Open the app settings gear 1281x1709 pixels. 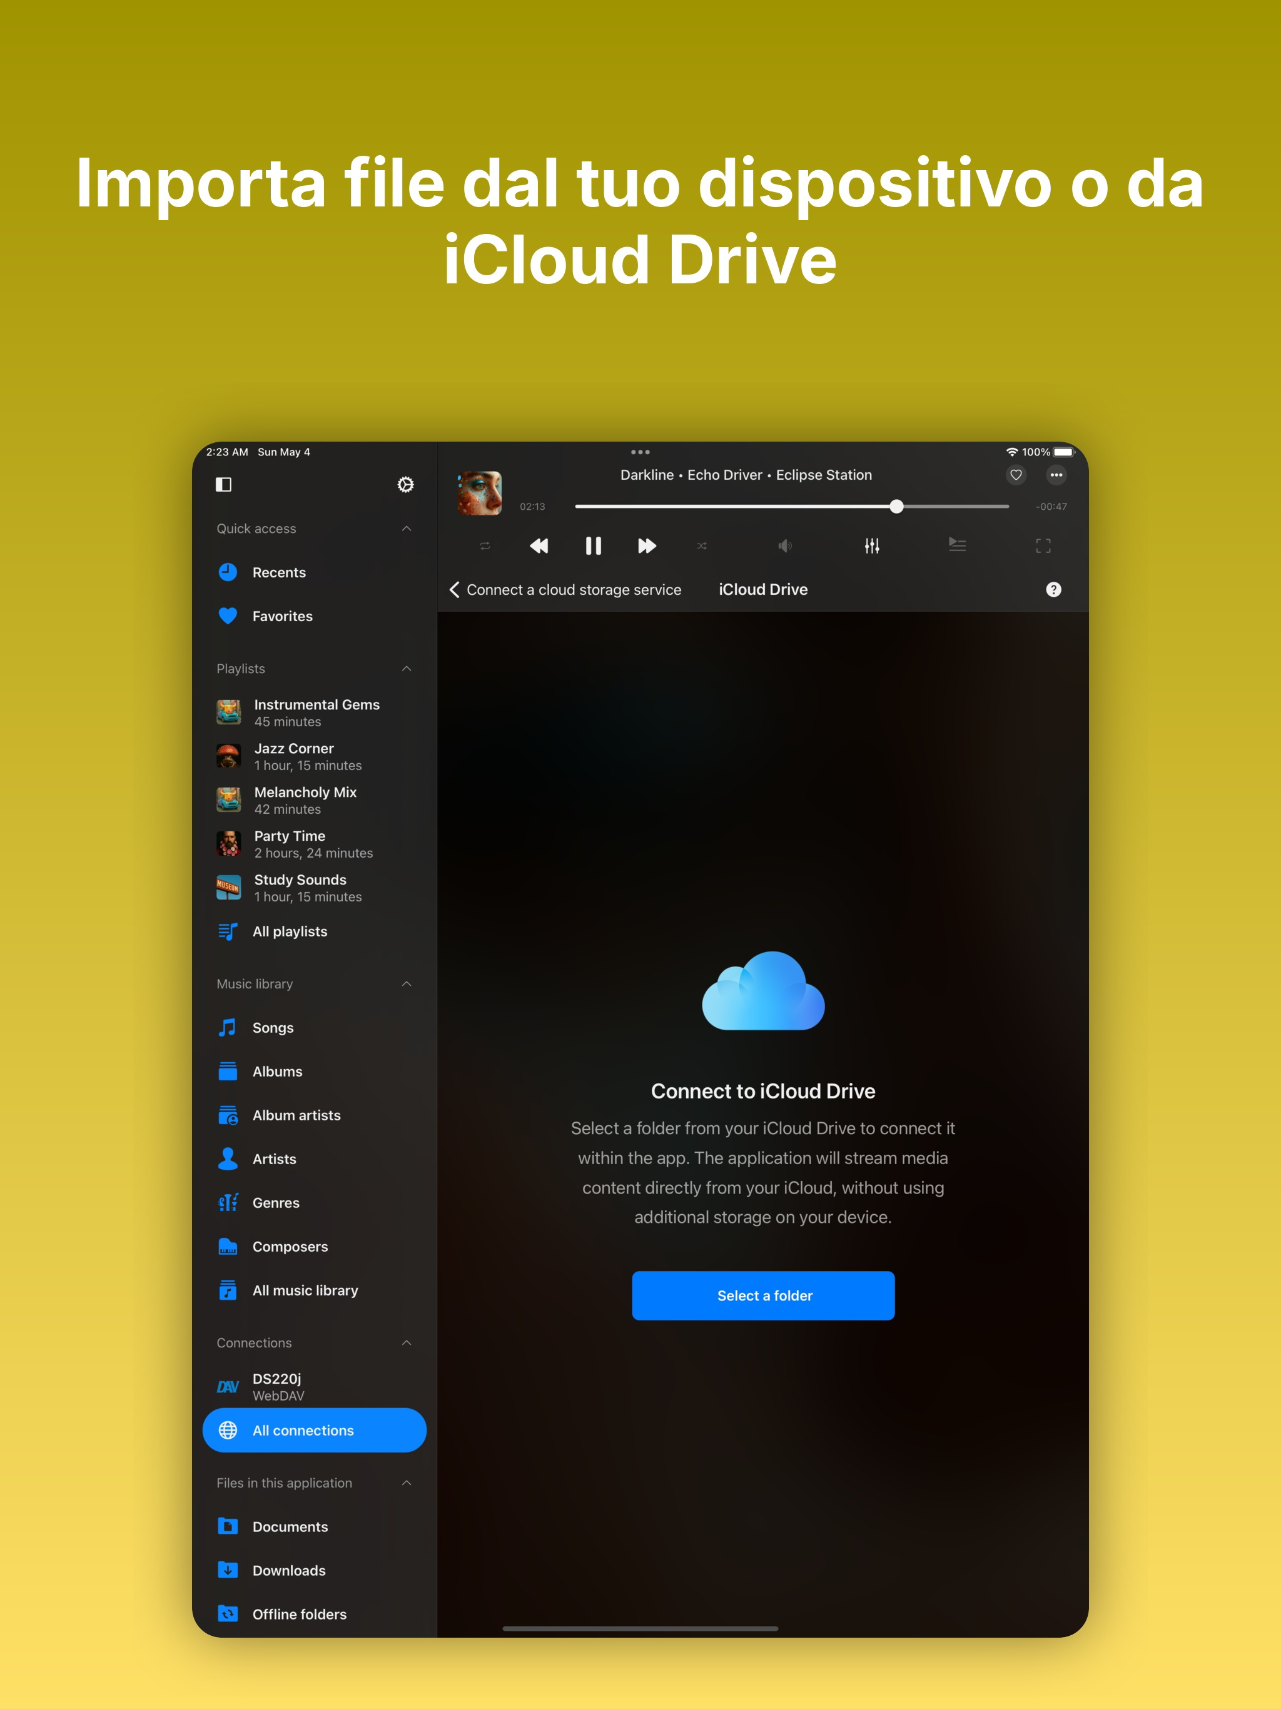[x=405, y=484]
